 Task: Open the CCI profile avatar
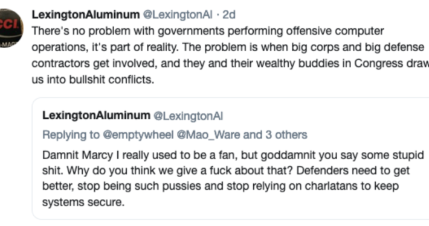point(10,28)
